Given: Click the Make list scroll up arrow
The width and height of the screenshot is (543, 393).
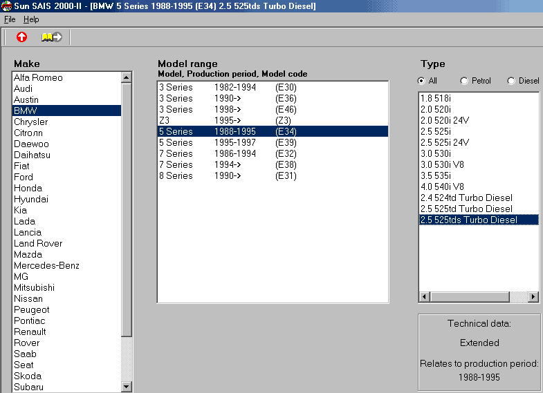Looking at the screenshot, I should [x=127, y=77].
